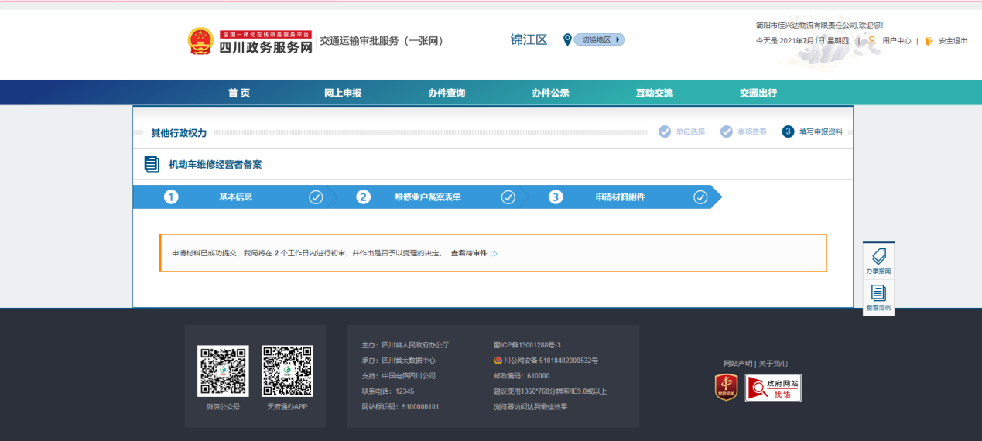Go to 首页 in navigation bar
This screenshot has width=982, height=441.
click(x=239, y=93)
